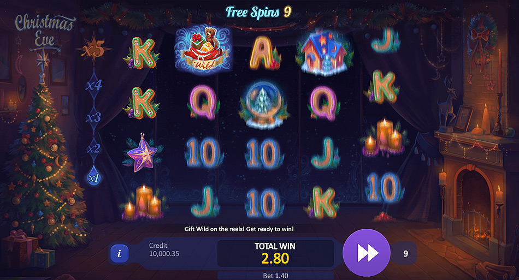Click the top-right letter J symbol
The width and height of the screenshot is (519, 280).
(x=385, y=40)
